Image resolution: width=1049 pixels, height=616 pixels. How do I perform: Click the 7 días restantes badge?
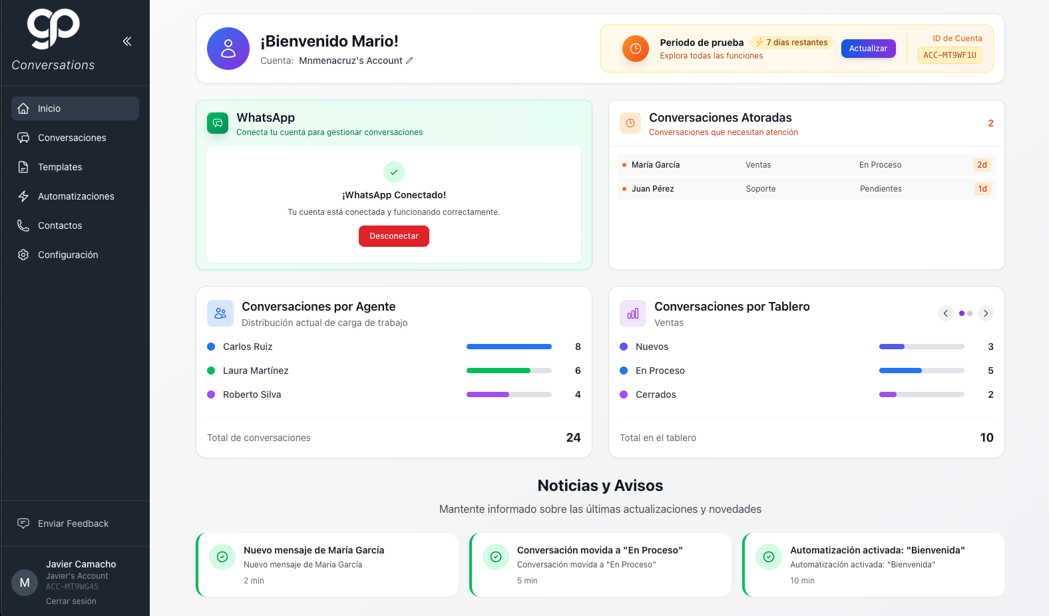[x=791, y=43]
